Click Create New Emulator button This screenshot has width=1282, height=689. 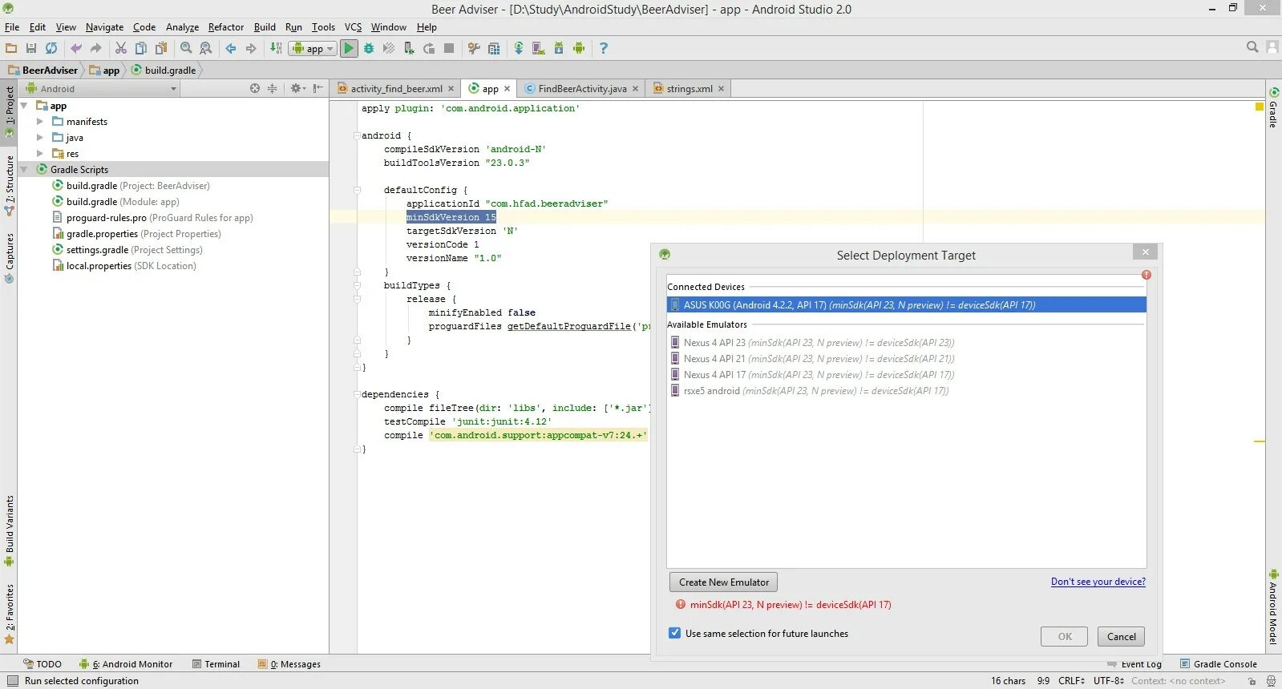723,582
